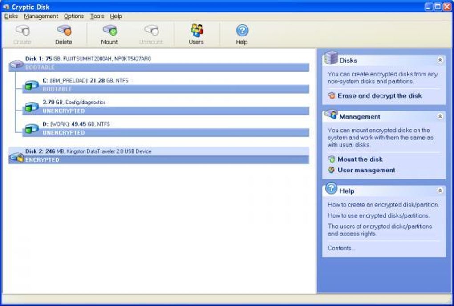Screen dimensions: 454x306
Task: Click the Create disk toolbar icon
Action: (x=23, y=30)
